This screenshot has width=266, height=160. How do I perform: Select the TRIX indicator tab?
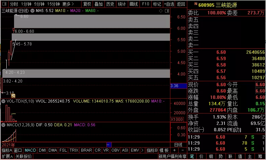point(74,150)
